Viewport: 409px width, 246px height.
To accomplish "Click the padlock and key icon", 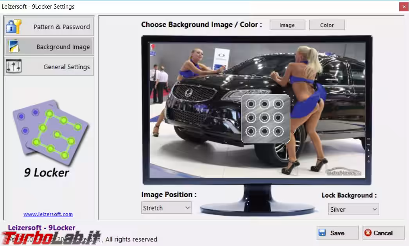I will coord(14,26).
